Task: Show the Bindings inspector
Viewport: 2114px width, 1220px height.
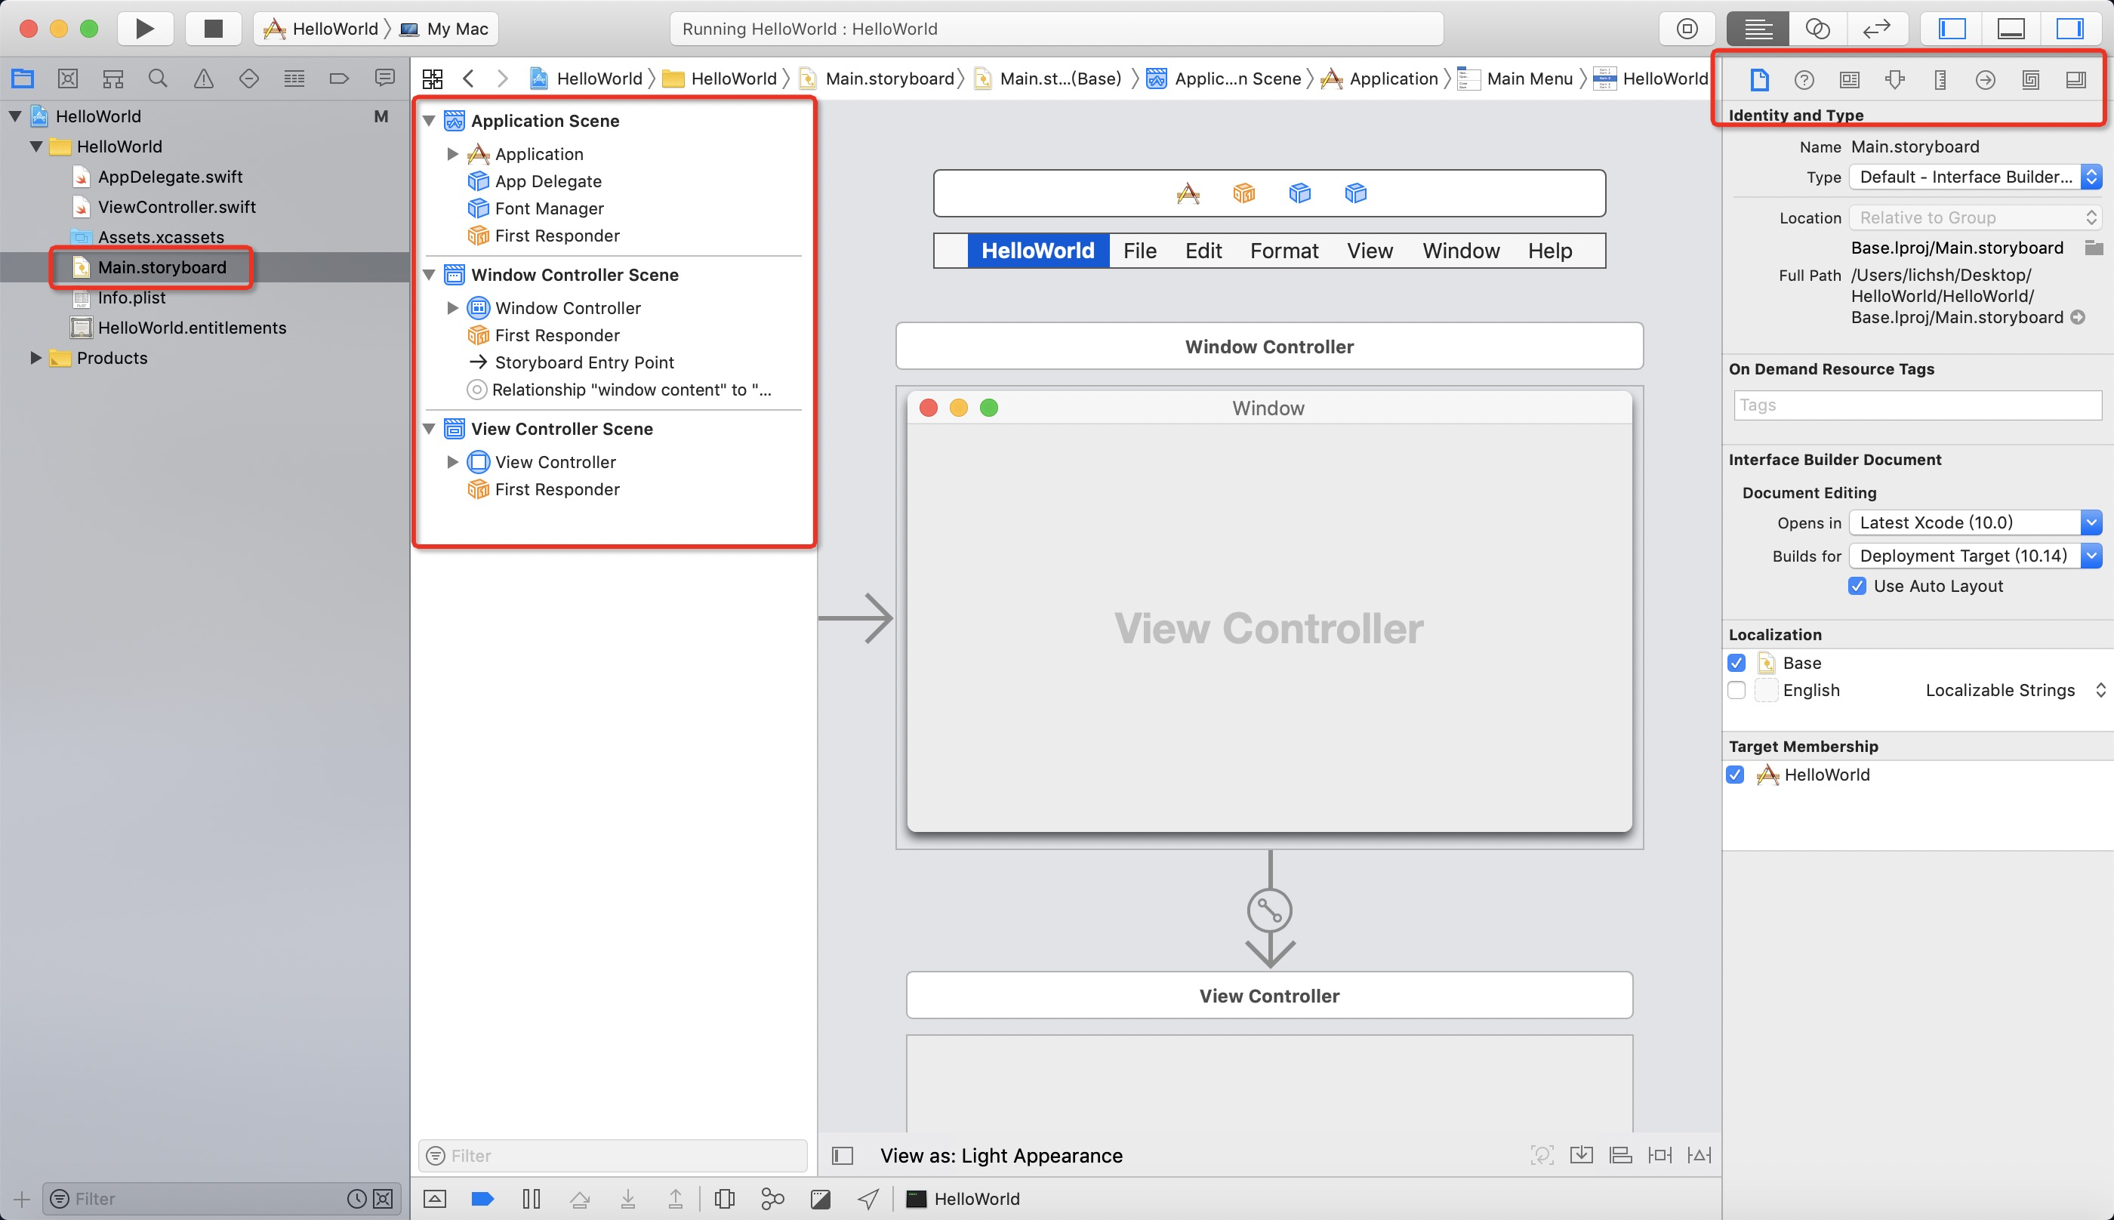Action: [x=2030, y=79]
